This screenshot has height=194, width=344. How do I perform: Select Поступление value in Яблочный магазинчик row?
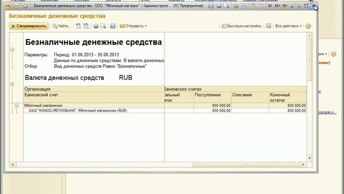(x=213, y=106)
